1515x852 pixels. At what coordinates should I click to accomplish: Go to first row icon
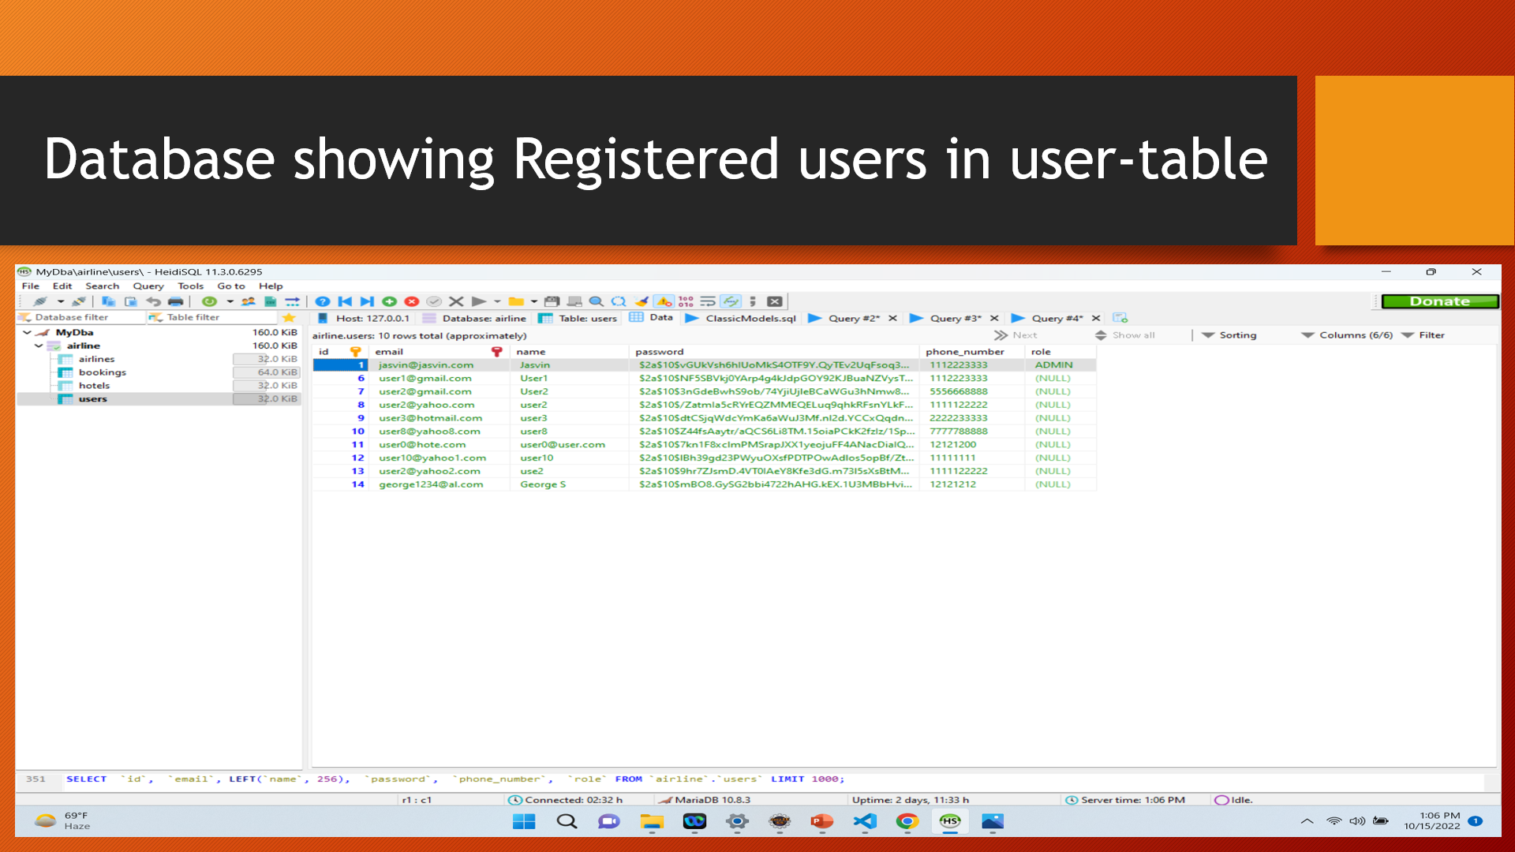point(345,301)
